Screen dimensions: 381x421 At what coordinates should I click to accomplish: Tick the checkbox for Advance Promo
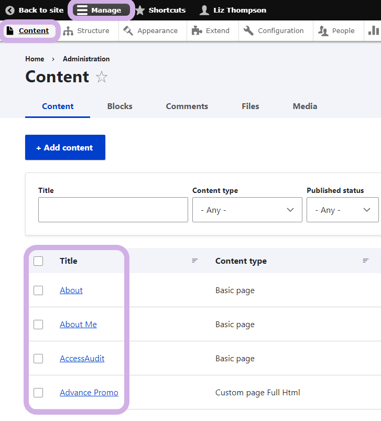[x=38, y=393]
